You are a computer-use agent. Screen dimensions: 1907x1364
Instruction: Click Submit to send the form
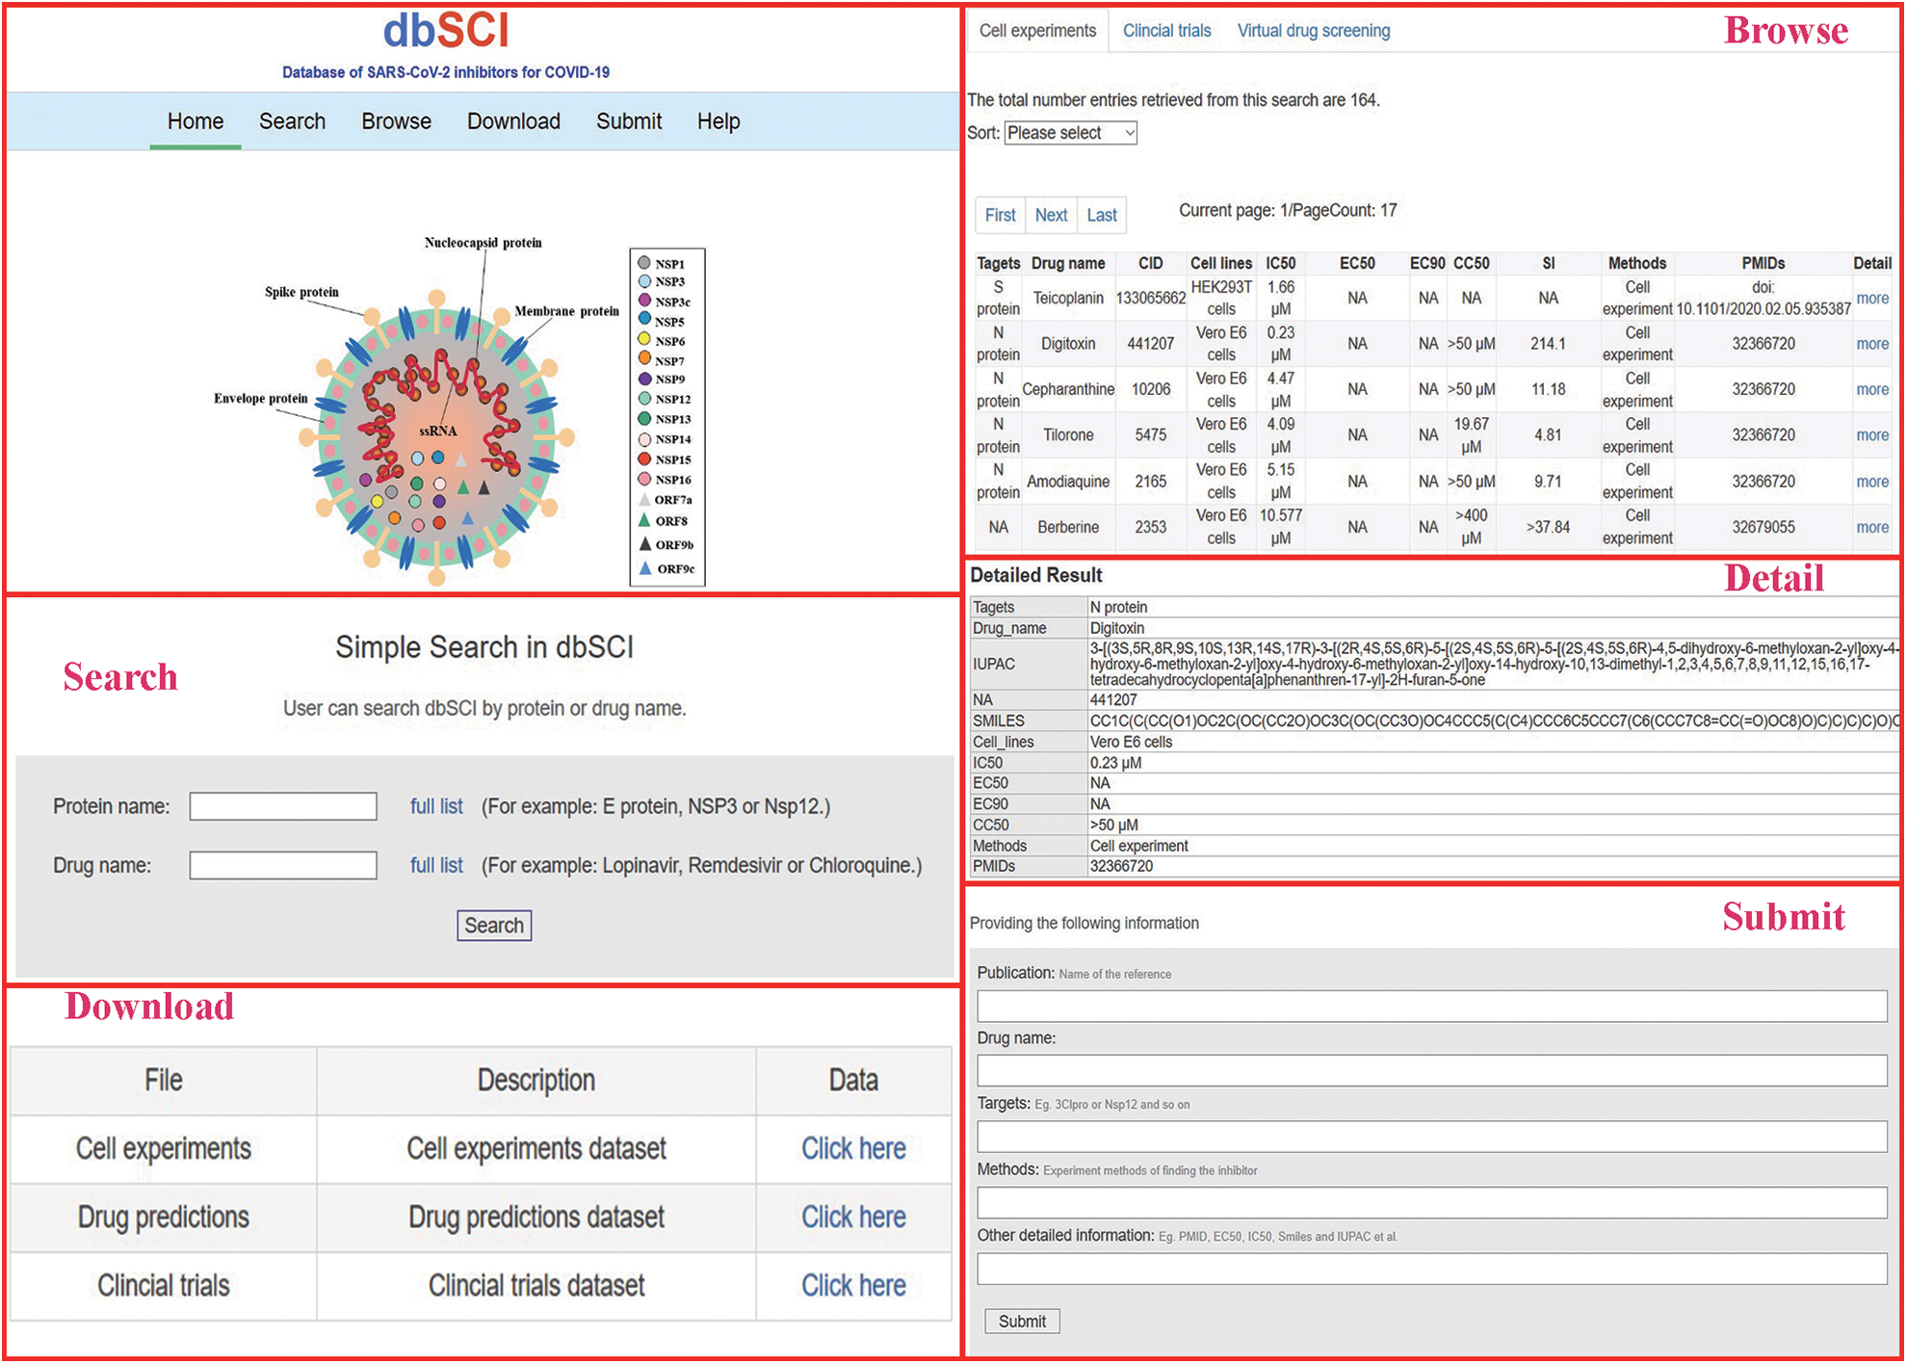point(1020,1321)
